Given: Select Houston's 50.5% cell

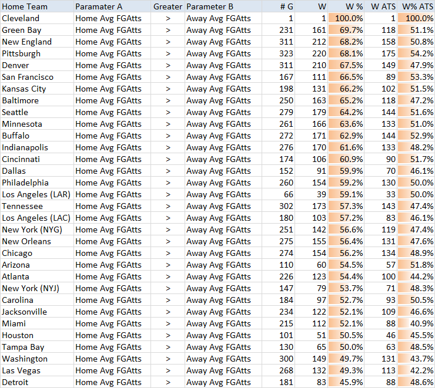Looking at the screenshot, I should point(346,335).
